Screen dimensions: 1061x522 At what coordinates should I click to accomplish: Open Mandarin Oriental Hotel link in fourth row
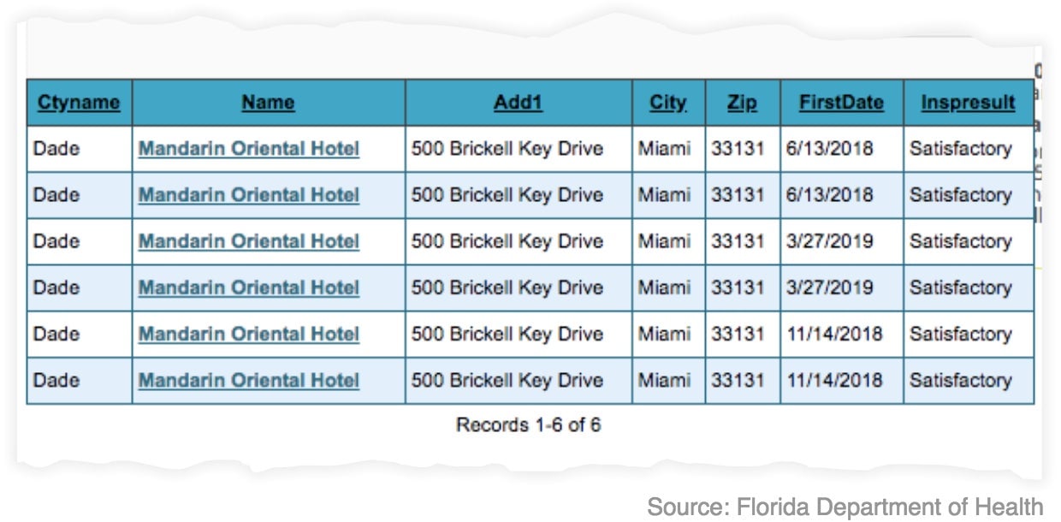[249, 288]
